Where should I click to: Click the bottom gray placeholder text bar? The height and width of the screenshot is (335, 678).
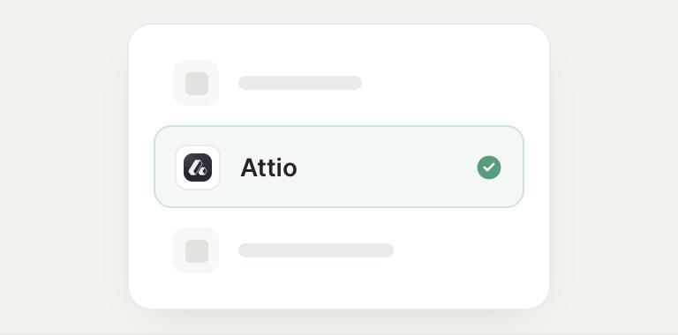point(316,250)
